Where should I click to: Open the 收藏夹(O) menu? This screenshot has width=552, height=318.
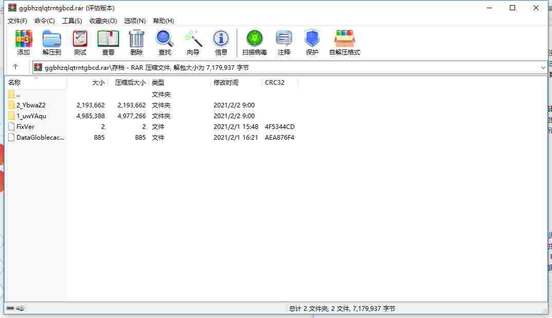tap(103, 21)
